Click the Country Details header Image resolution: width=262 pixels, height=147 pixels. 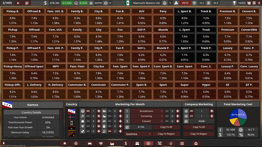pos(31,112)
